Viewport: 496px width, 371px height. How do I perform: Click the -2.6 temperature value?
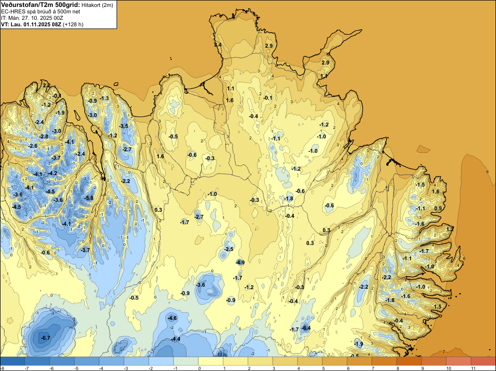(x=33, y=146)
